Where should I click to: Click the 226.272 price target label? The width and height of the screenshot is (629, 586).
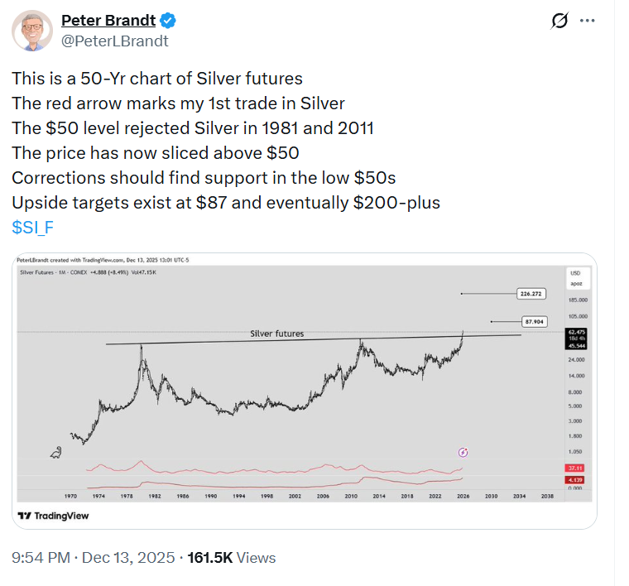click(529, 293)
